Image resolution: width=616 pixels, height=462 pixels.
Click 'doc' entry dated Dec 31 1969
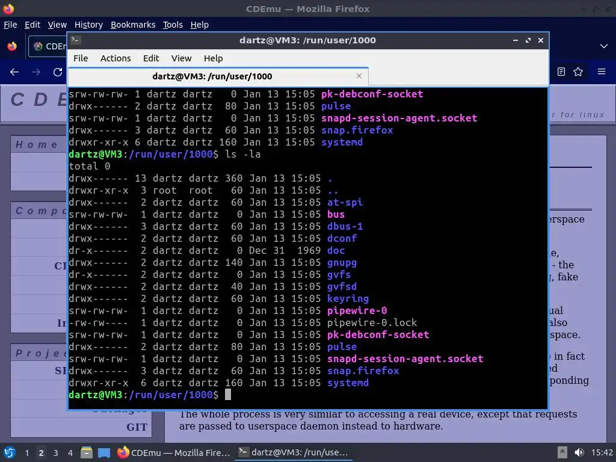coord(336,250)
